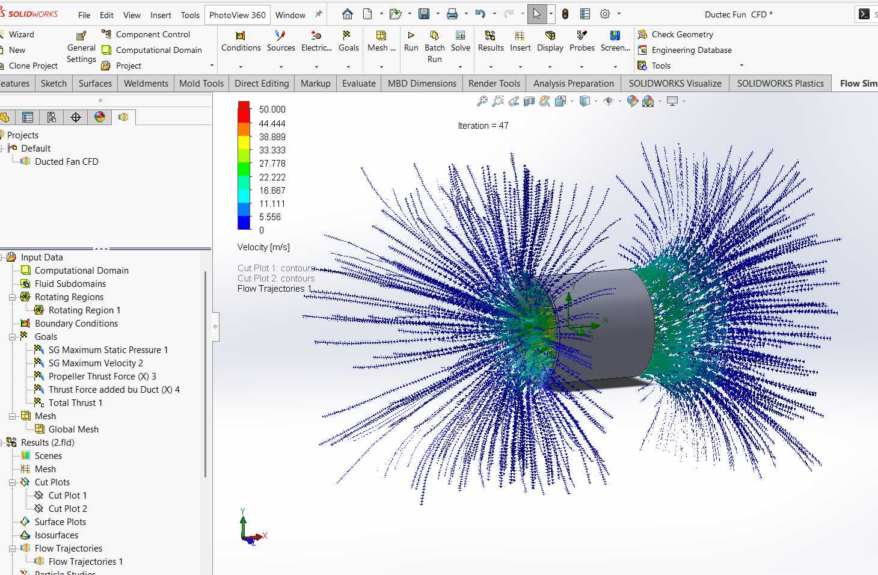Click the green middle band of the legend
This screenshot has height=575, width=878.
(244, 168)
